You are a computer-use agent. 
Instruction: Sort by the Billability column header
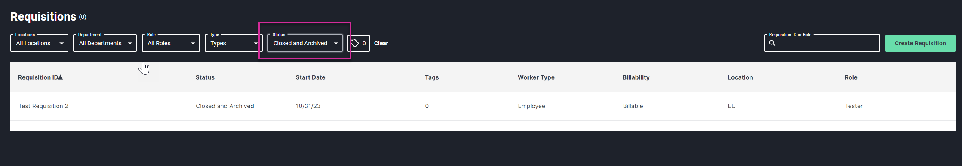click(636, 77)
